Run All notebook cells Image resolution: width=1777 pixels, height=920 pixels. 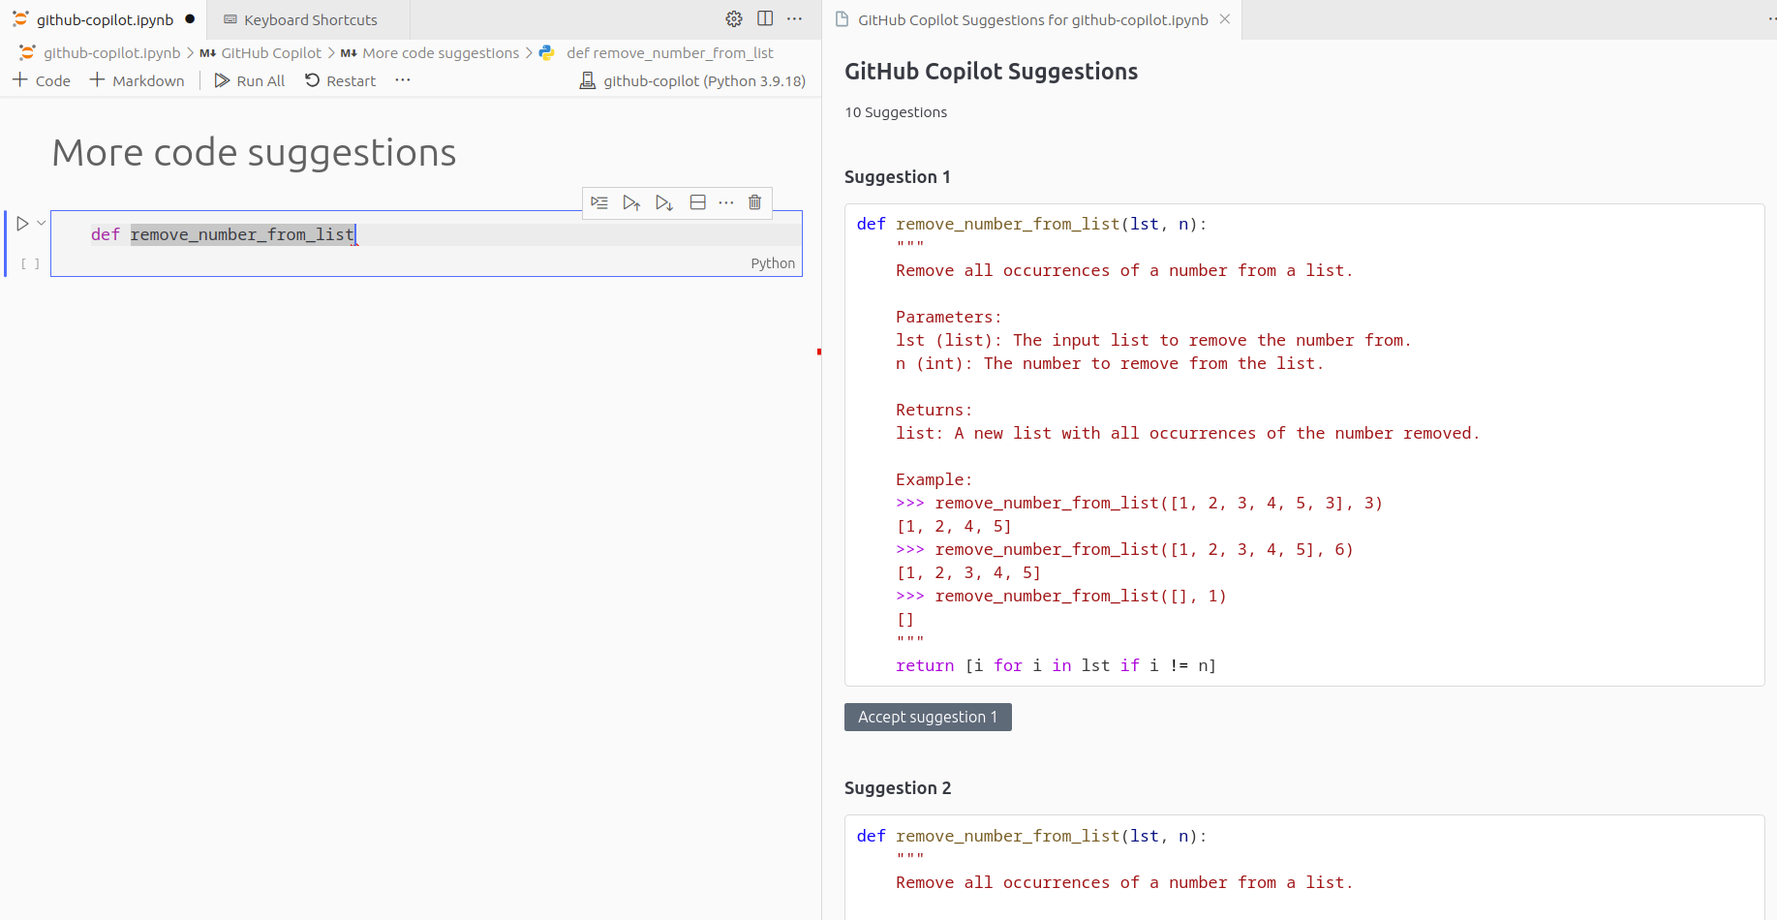tap(250, 80)
